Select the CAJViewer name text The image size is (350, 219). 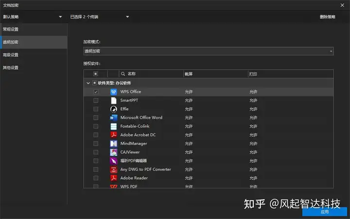pyautogui.click(x=130, y=152)
